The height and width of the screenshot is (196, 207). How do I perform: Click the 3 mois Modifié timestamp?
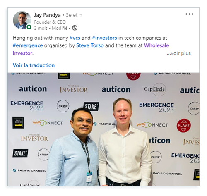coord(51,28)
